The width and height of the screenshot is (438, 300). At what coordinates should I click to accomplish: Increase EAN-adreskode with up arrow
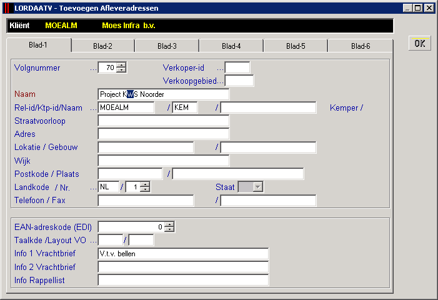[x=169, y=224]
